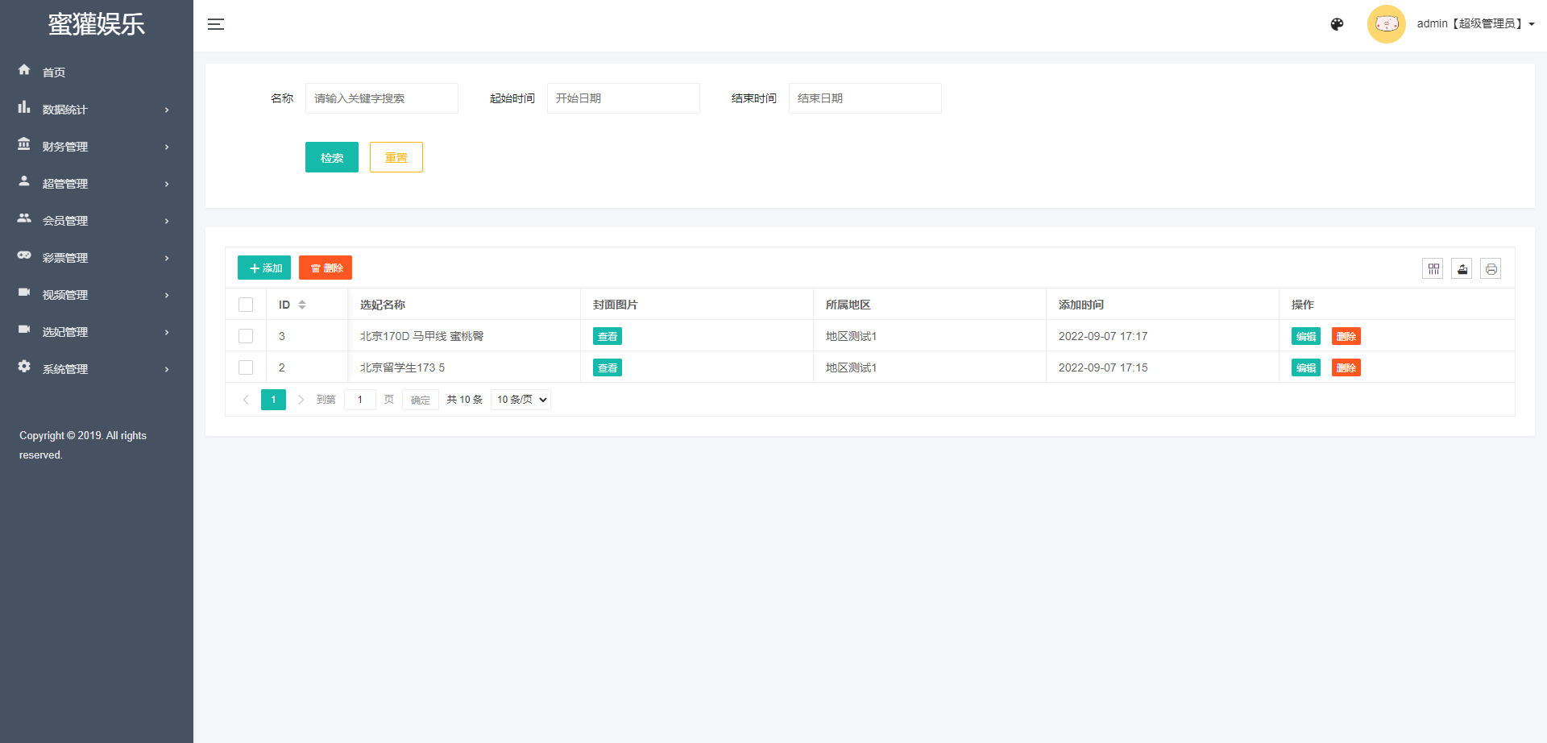Collapse the sidebar with the hamburger icon
1547x743 pixels.
(216, 24)
